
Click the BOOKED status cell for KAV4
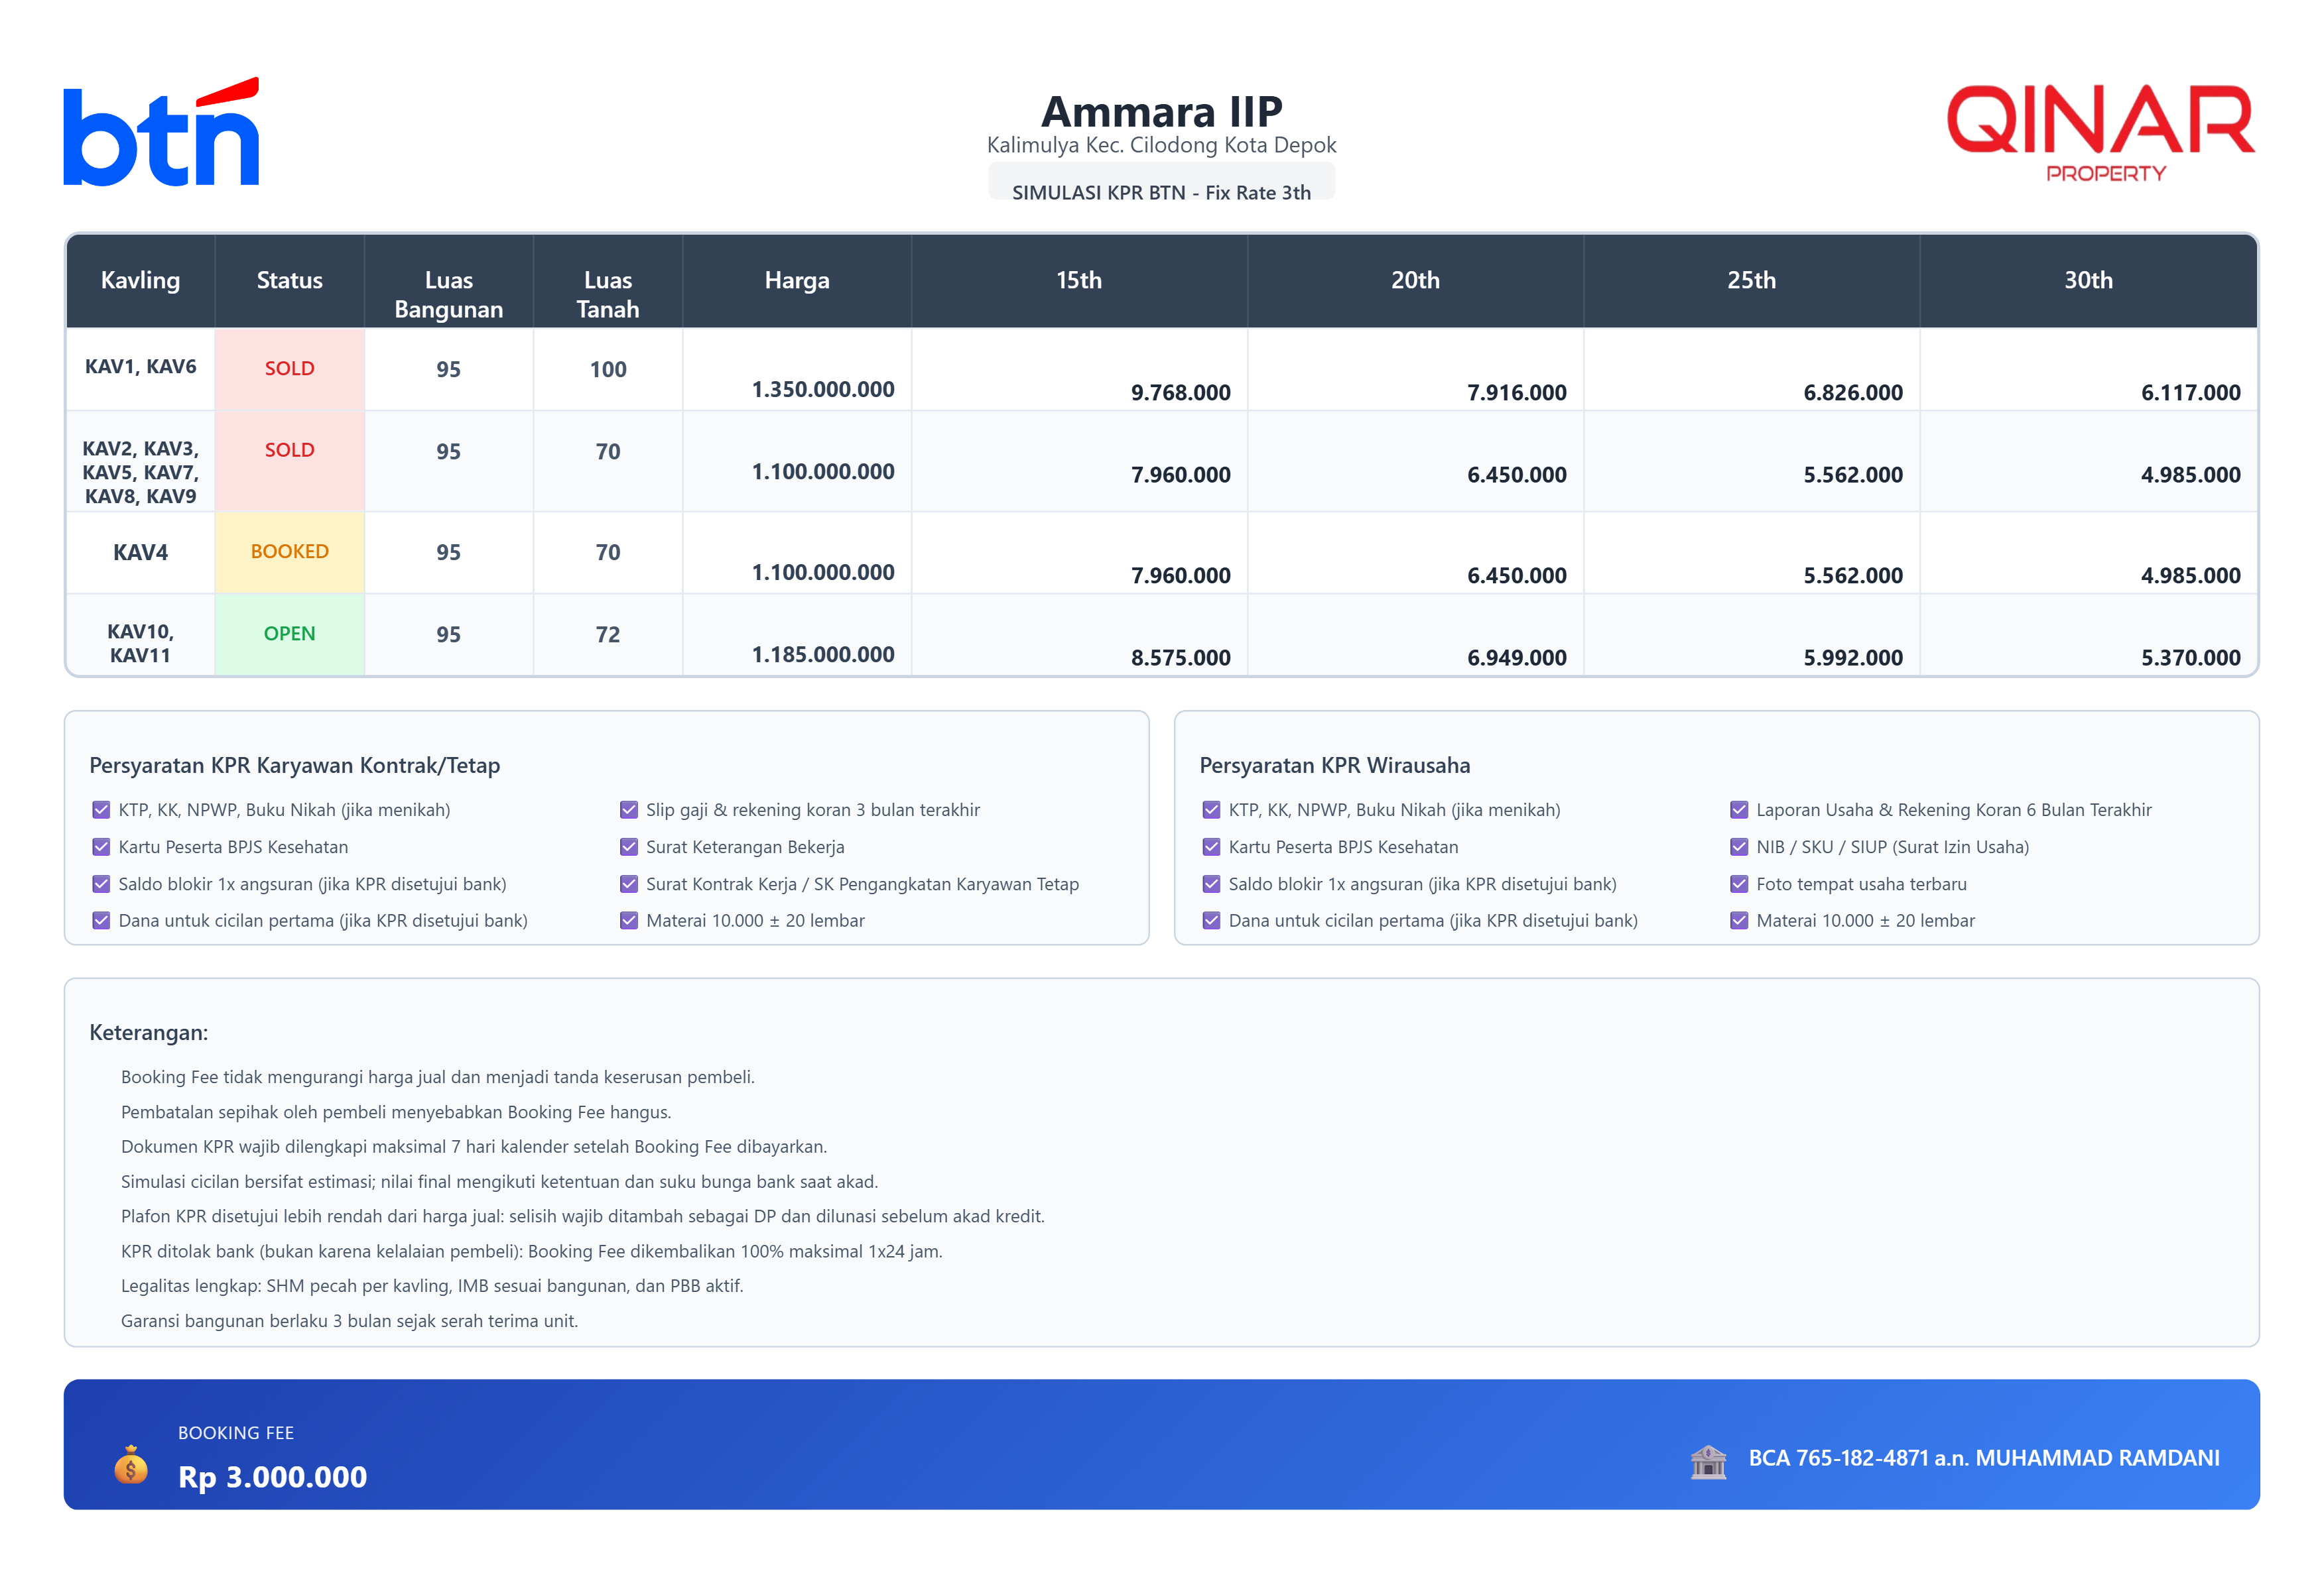(x=289, y=552)
